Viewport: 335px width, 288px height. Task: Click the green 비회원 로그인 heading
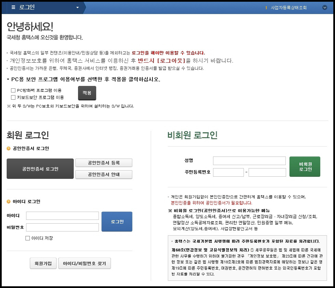coord(192,135)
